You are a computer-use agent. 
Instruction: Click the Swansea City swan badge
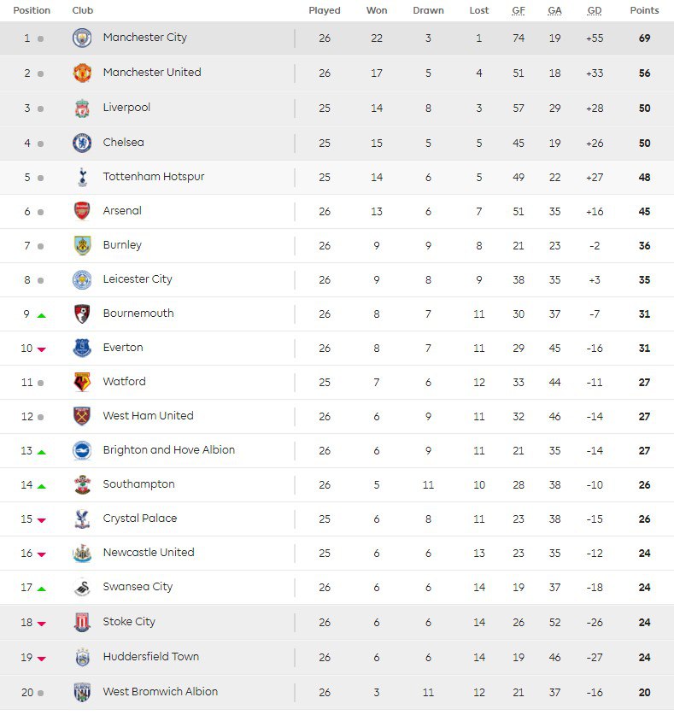pyautogui.click(x=82, y=588)
